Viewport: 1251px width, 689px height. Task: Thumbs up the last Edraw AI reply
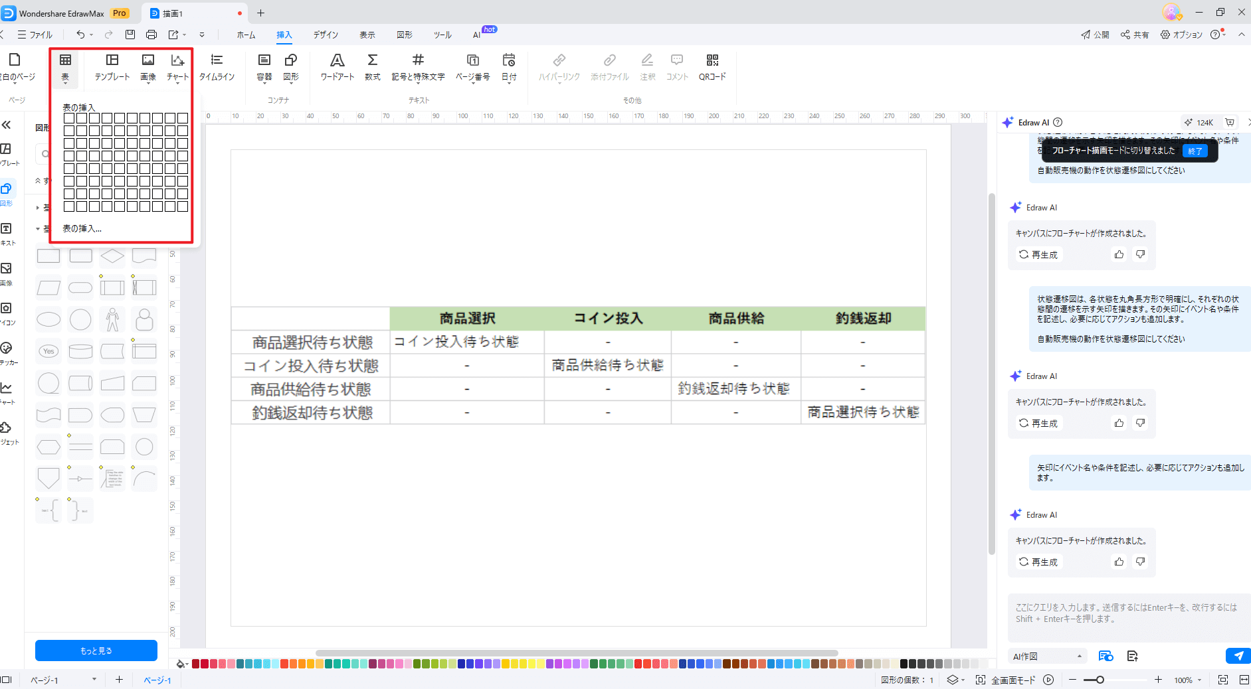1119,562
